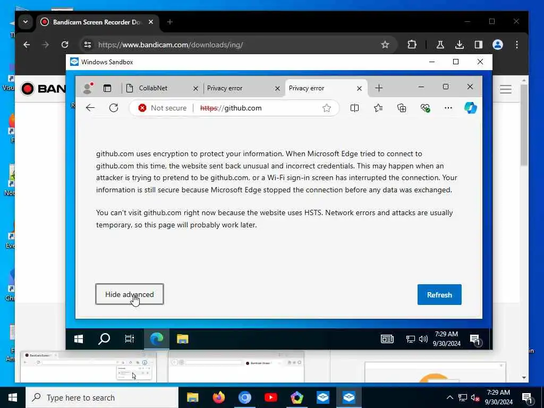544x408 pixels.
Task: Open the Edge profile avatar
Action: click(x=88, y=88)
